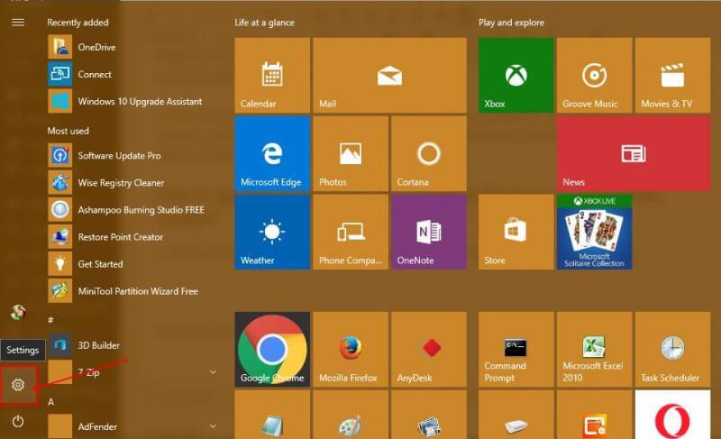Open Microsoft Solitaire Collection tile
The image size is (721, 439).
click(595, 232)
